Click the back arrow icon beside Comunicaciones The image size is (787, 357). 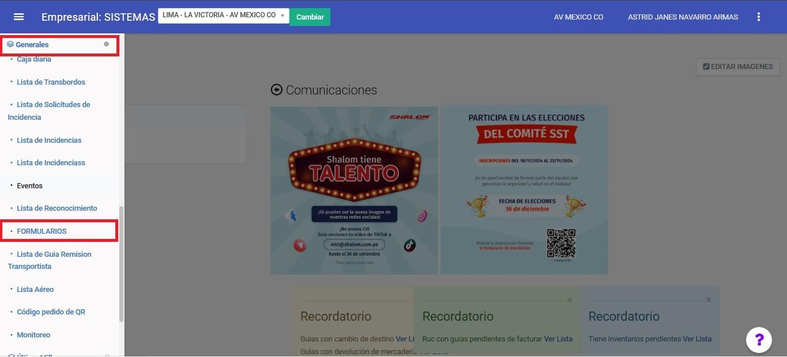click(x=277, y=90)
